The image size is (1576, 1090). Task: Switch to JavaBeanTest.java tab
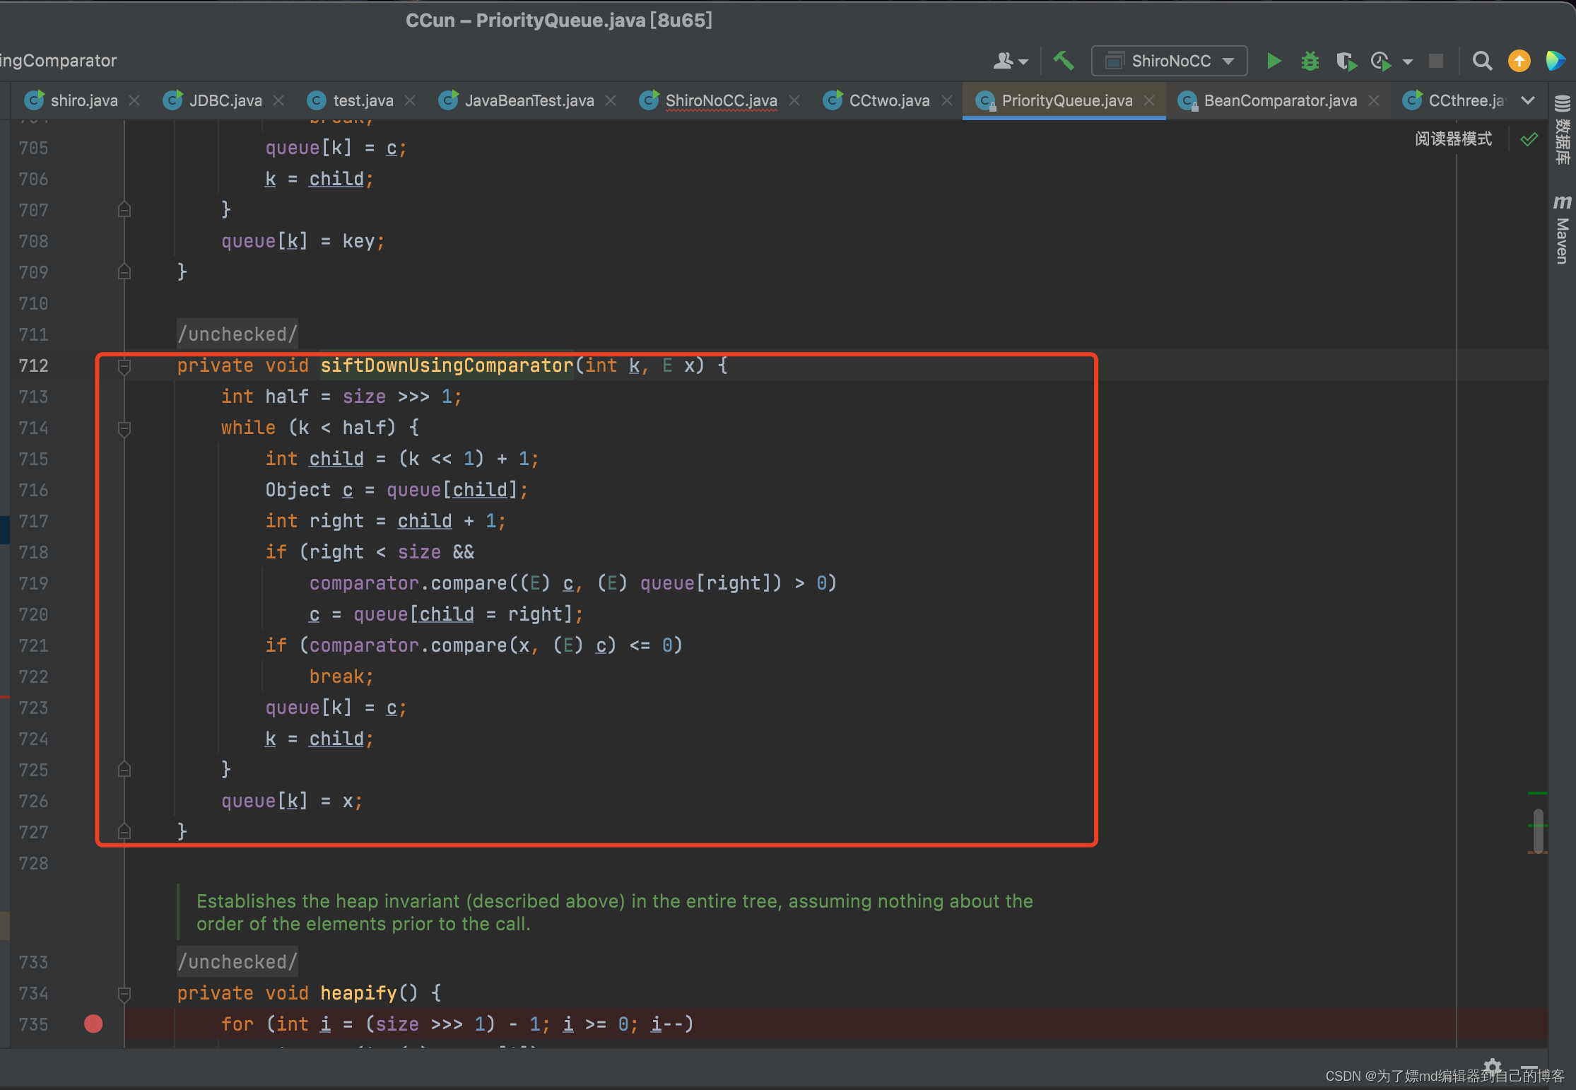(x=517, y=100)
